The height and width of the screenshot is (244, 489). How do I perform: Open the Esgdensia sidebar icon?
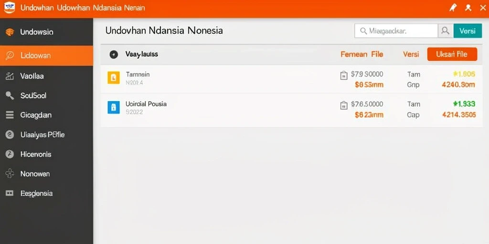click(10, 193)
